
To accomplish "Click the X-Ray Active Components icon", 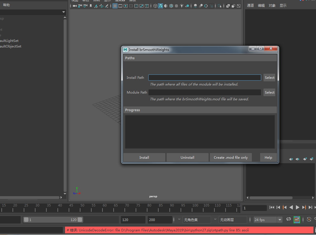I will [x=233, y=6].
